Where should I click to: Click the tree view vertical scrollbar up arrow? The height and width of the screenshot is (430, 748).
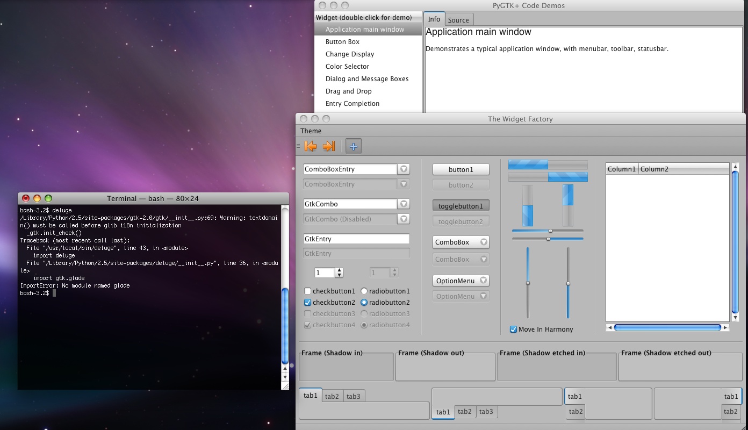[x=735, y=167]
